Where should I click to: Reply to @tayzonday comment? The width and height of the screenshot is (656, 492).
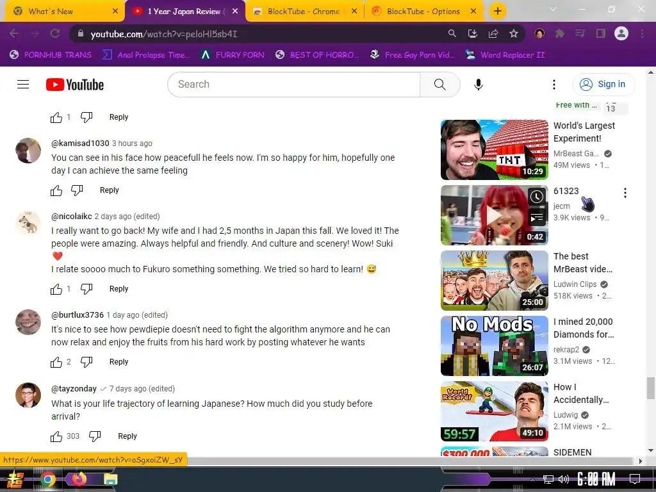[x=127, y=436]
